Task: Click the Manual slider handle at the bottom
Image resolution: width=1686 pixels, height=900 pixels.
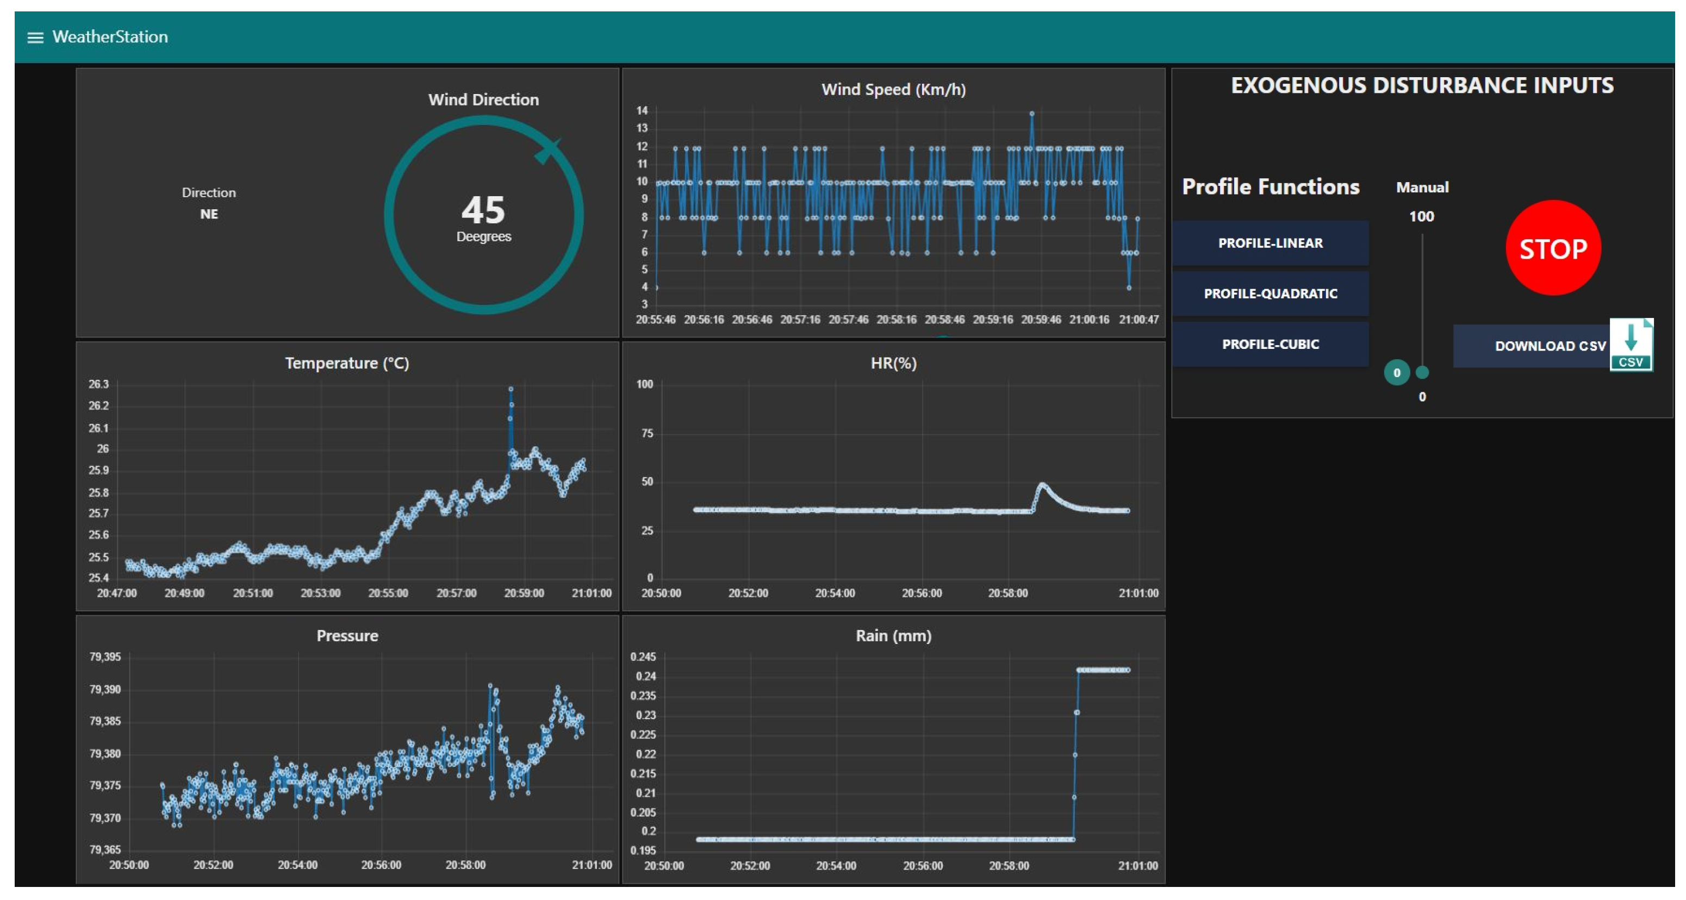Action: click(1422, 372)
